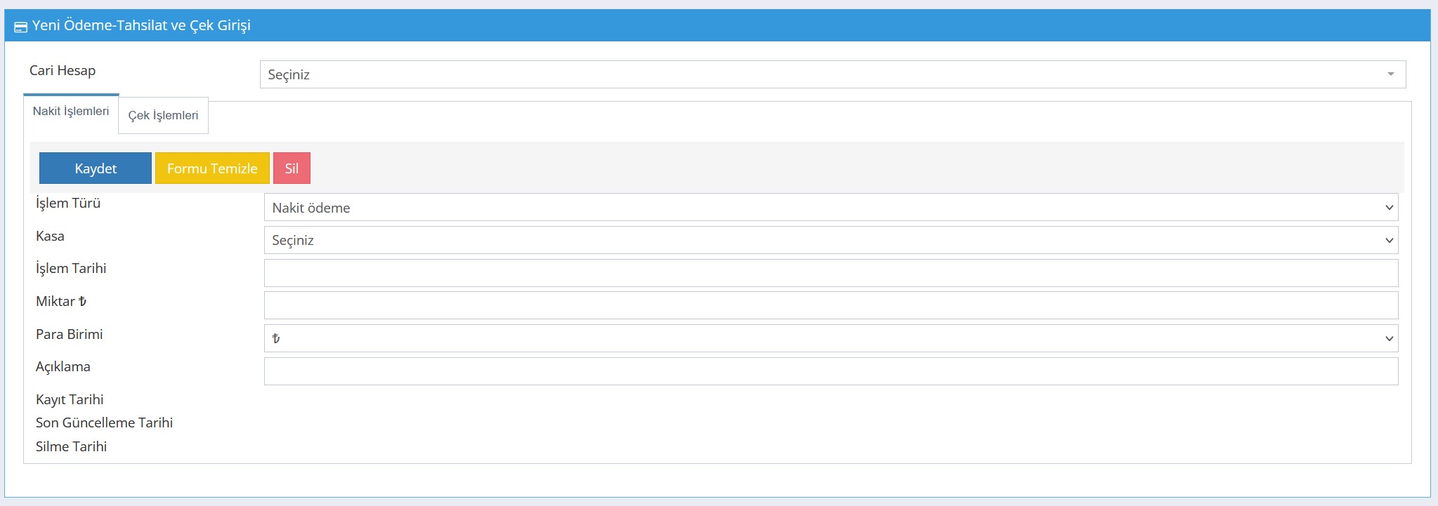
Task: Open the Cari Hesap dropdown
Action: [832, 74]
